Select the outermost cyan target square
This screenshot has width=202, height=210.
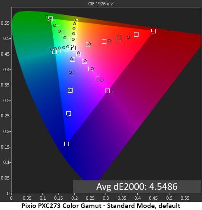click(x=54, y=52)
